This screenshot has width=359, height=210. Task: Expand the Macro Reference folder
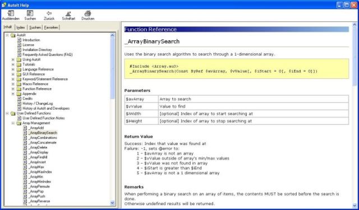coord(13,84)
